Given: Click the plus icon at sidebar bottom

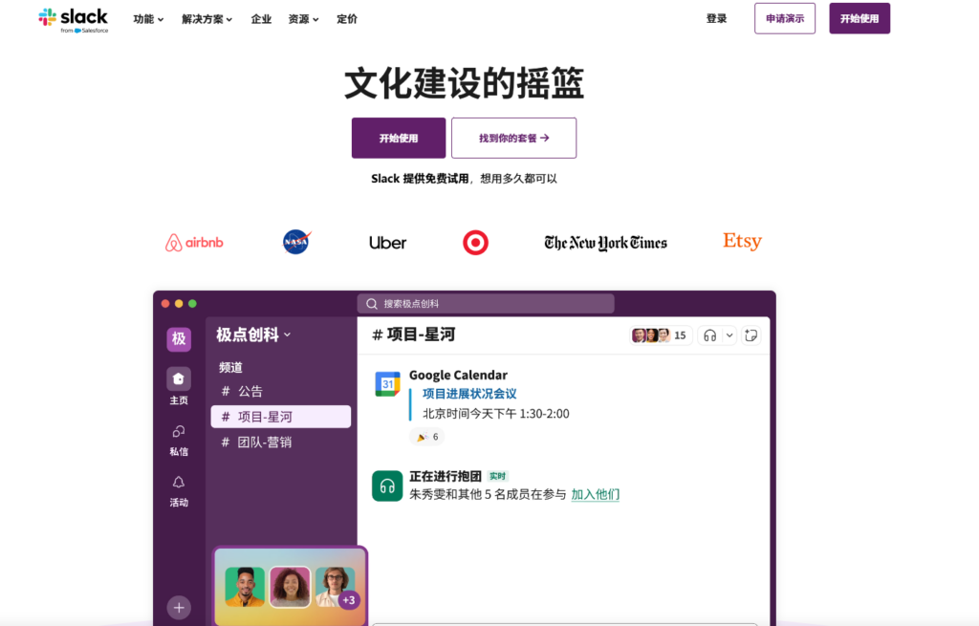Looking at the screenshot, I should click(178, 607).
